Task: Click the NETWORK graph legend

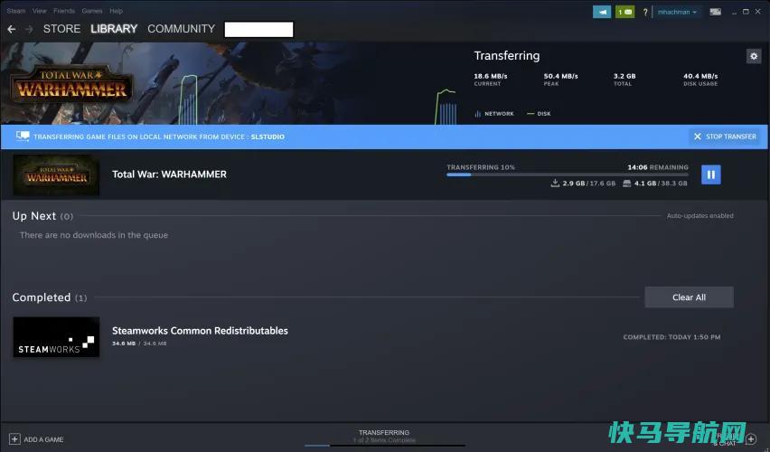Action: tap(494, 114)
